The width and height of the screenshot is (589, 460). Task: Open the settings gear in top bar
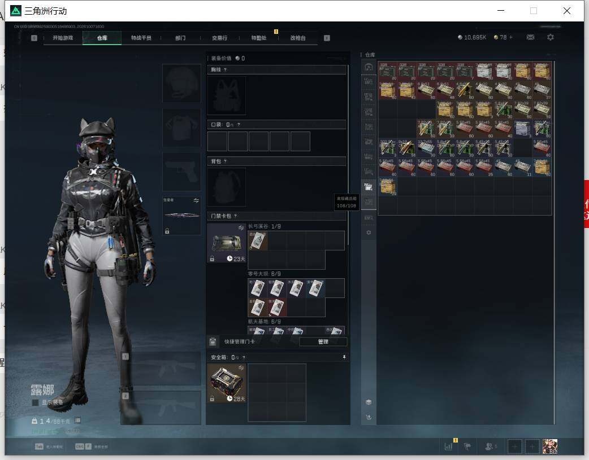551,37
